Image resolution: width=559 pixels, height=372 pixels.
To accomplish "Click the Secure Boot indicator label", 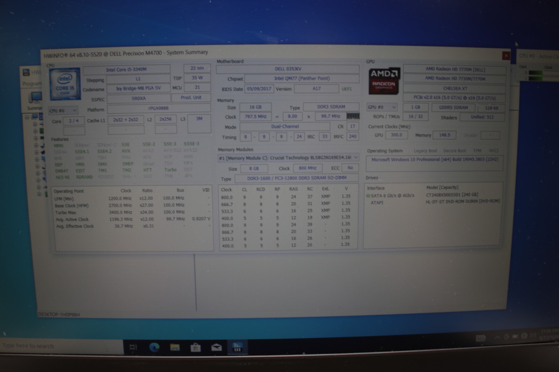I will (455, 151).
